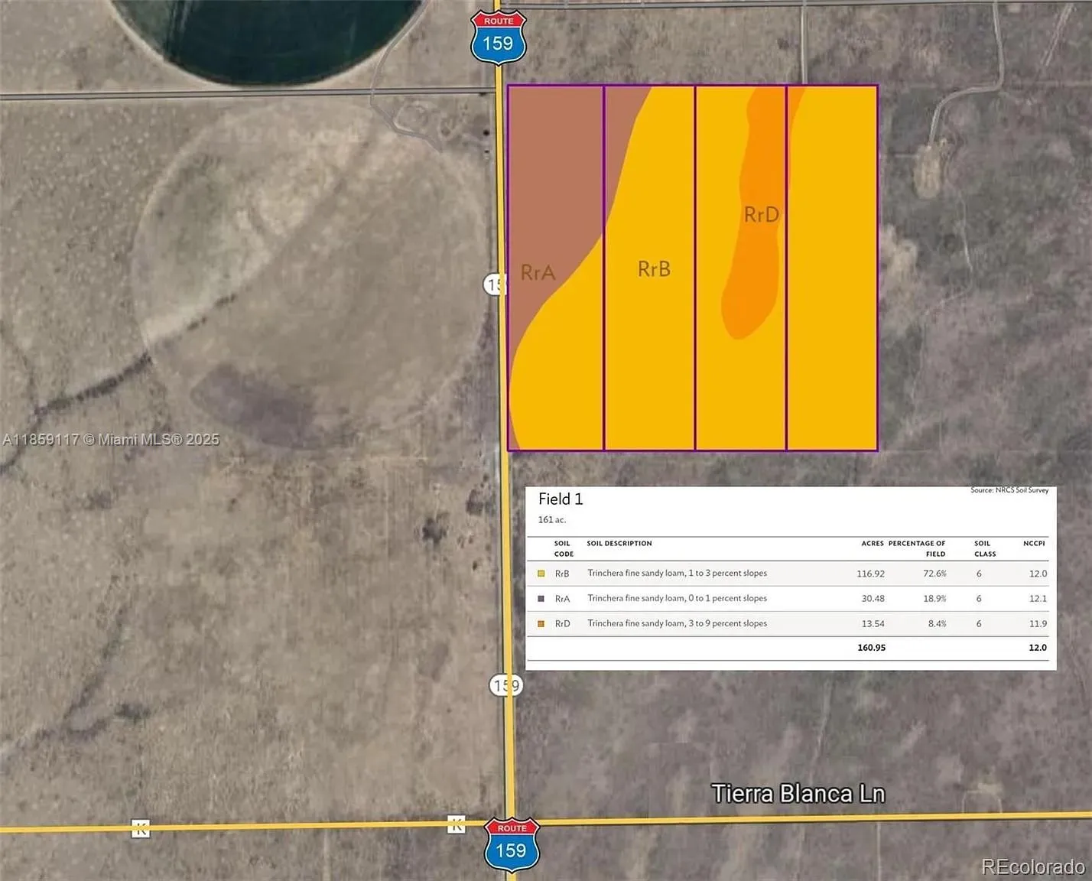Click the orange RrD legend square
This screenshot has height=881, width=1092.
(x=541, y=624)
